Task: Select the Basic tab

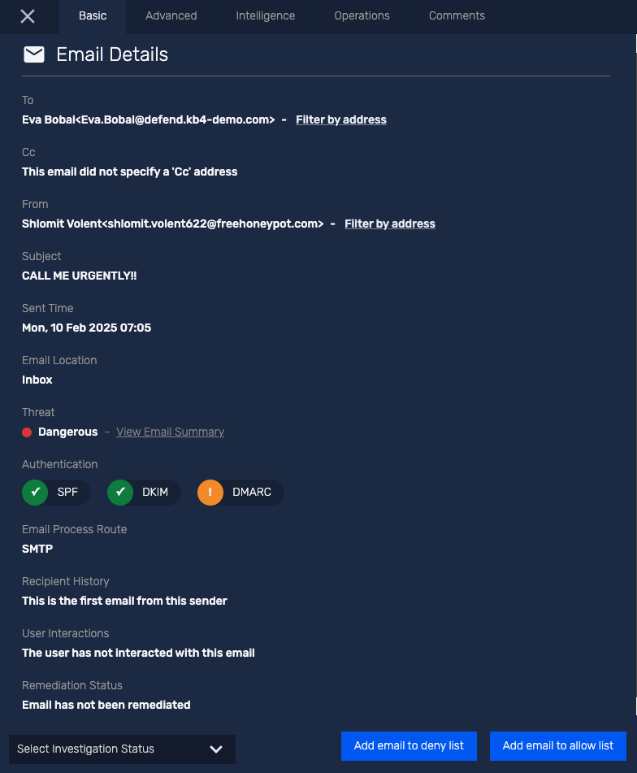Action: [92, 15]
